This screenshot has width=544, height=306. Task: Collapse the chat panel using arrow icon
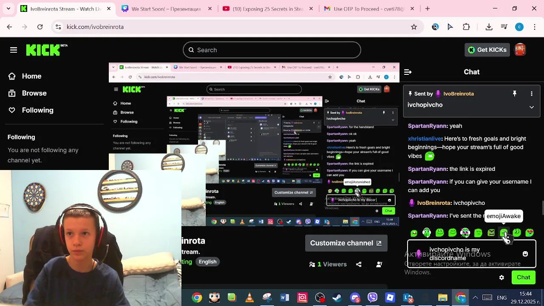pyautogui.click(x=408, y=72)
